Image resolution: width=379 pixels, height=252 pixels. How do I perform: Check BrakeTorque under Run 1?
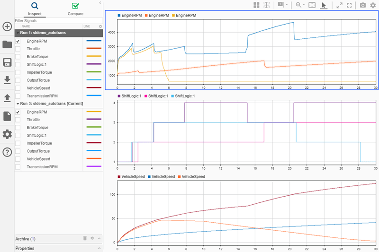coord(18,57)
